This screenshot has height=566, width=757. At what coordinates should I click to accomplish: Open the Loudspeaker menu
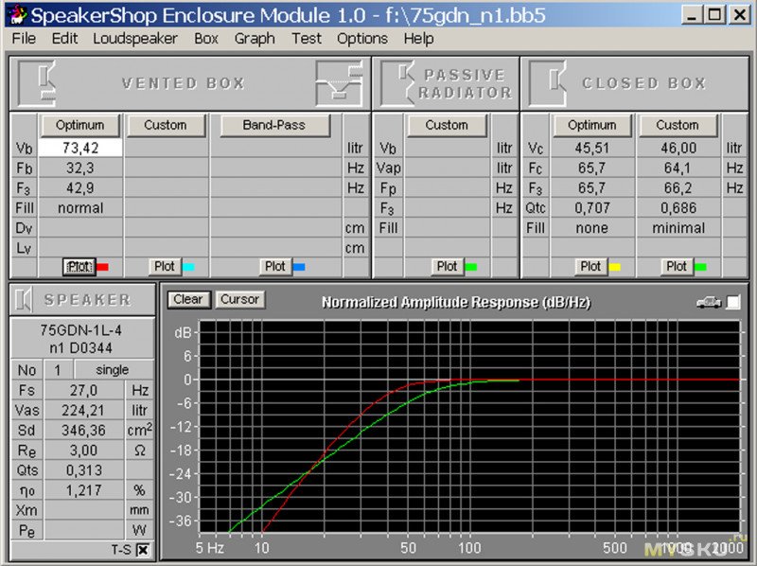point(134,39)
